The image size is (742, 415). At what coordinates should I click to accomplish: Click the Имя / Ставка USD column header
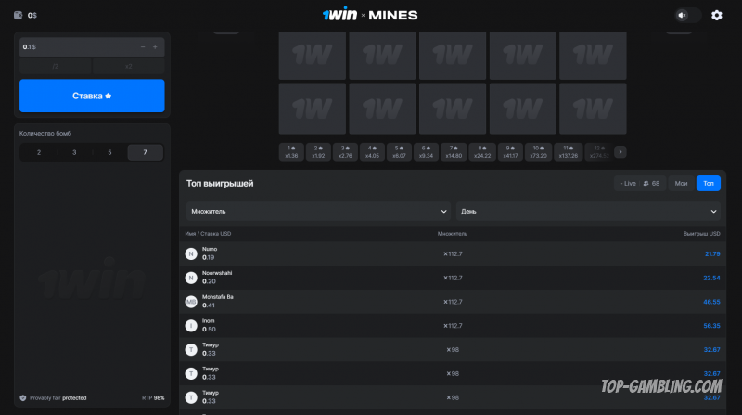click(208, 234)
